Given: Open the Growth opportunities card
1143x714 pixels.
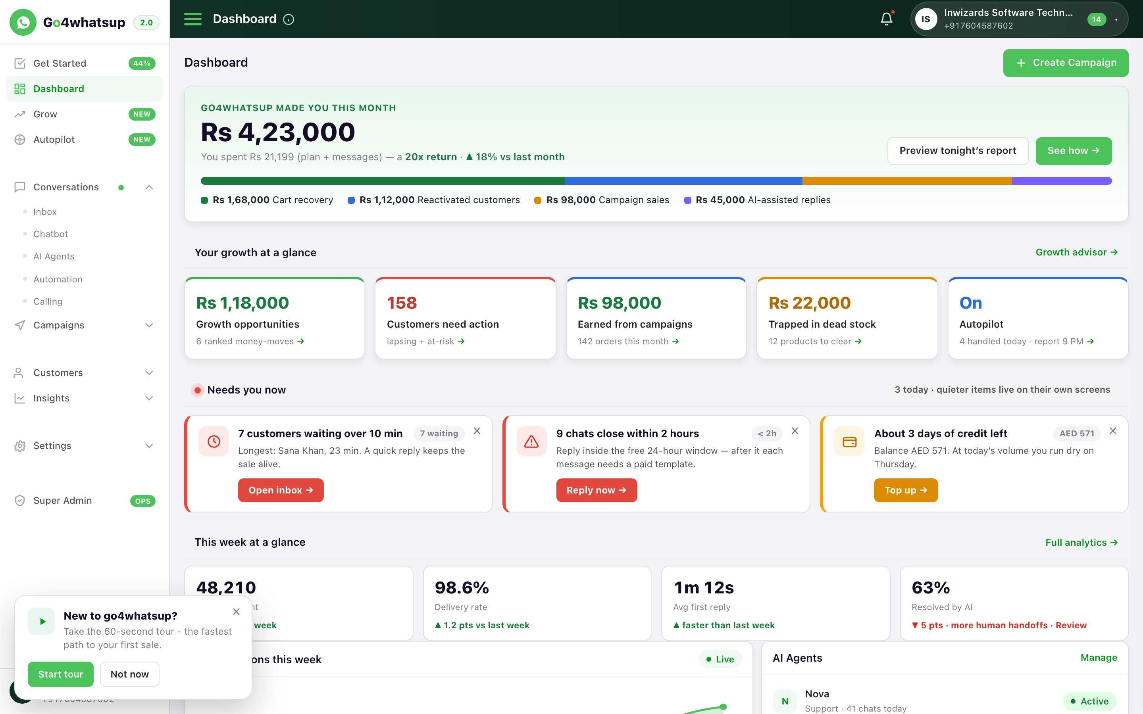Looking at the screenshot, I should [274, 318].
